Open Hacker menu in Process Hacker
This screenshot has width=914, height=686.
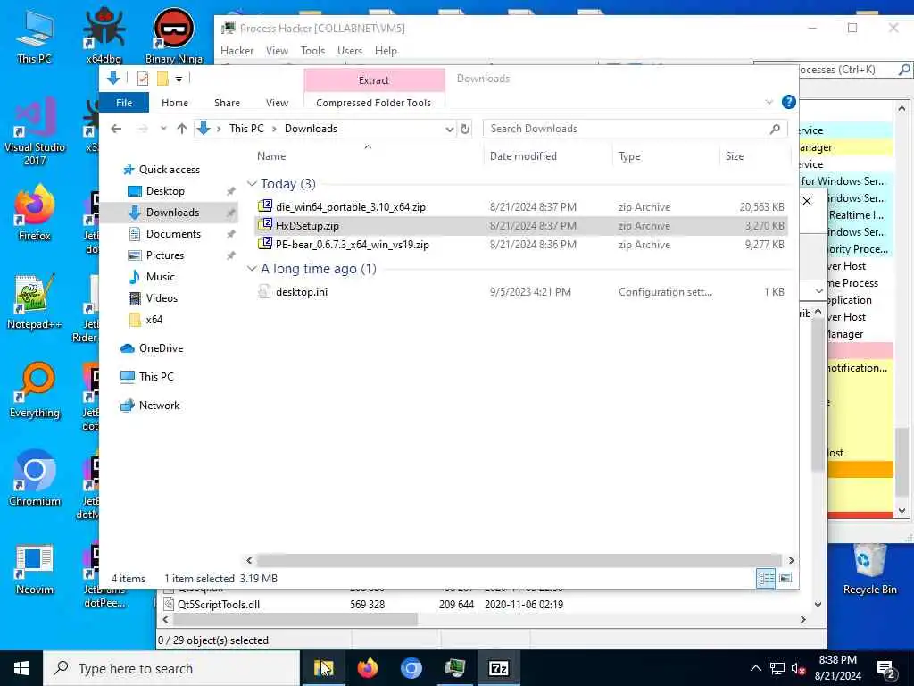[237, 51]
